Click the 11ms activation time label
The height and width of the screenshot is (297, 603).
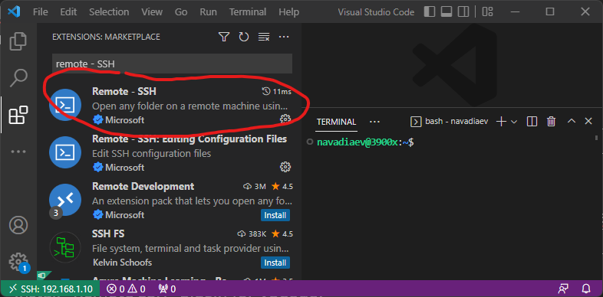pyautogui.click(x=276, y=91)
